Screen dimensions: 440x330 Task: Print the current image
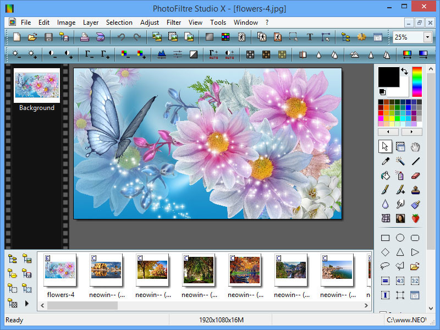[84, 37]
